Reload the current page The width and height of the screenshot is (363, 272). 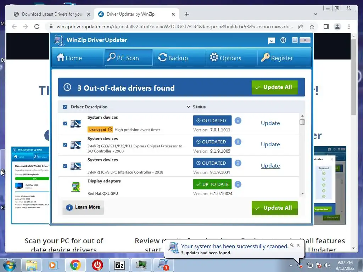(37, 27)
